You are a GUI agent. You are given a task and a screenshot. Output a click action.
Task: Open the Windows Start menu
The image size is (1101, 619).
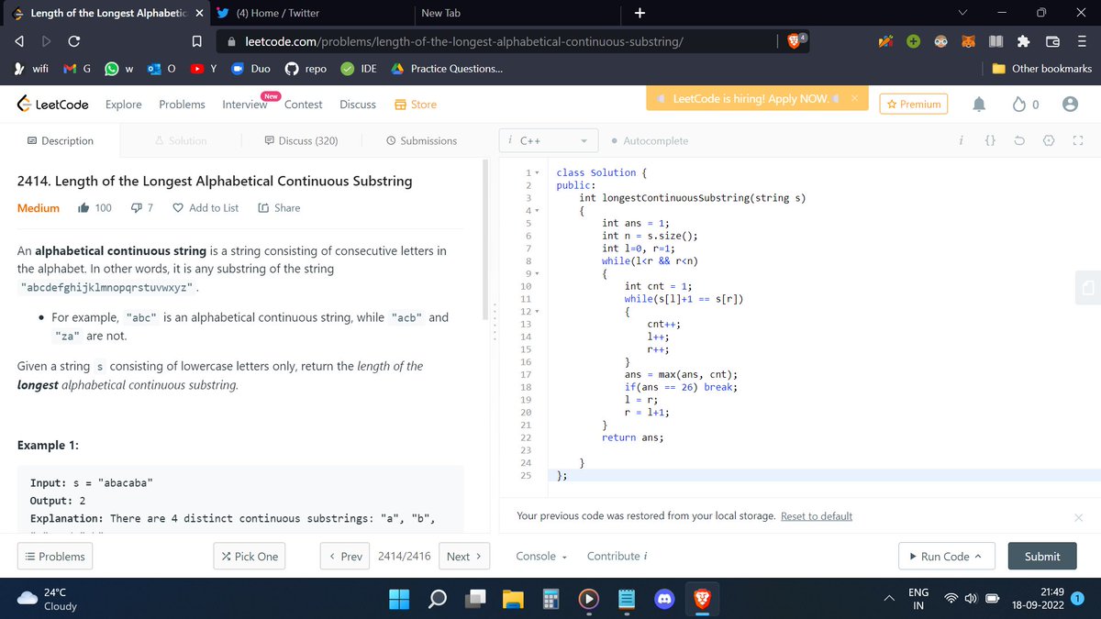[399, 599]
